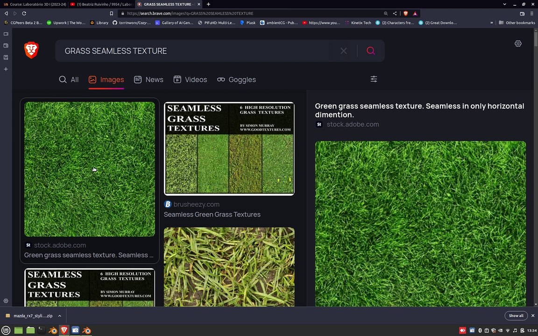538x336 pixels.
Task: Open first green files folder in taskbar
Action: click(x=18, y=330)
